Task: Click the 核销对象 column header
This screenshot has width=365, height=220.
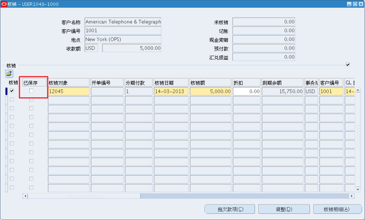Action: coord(69,82)
